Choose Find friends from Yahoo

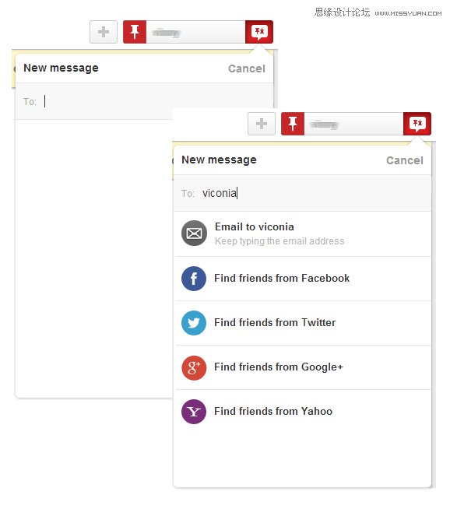(302, 412)
